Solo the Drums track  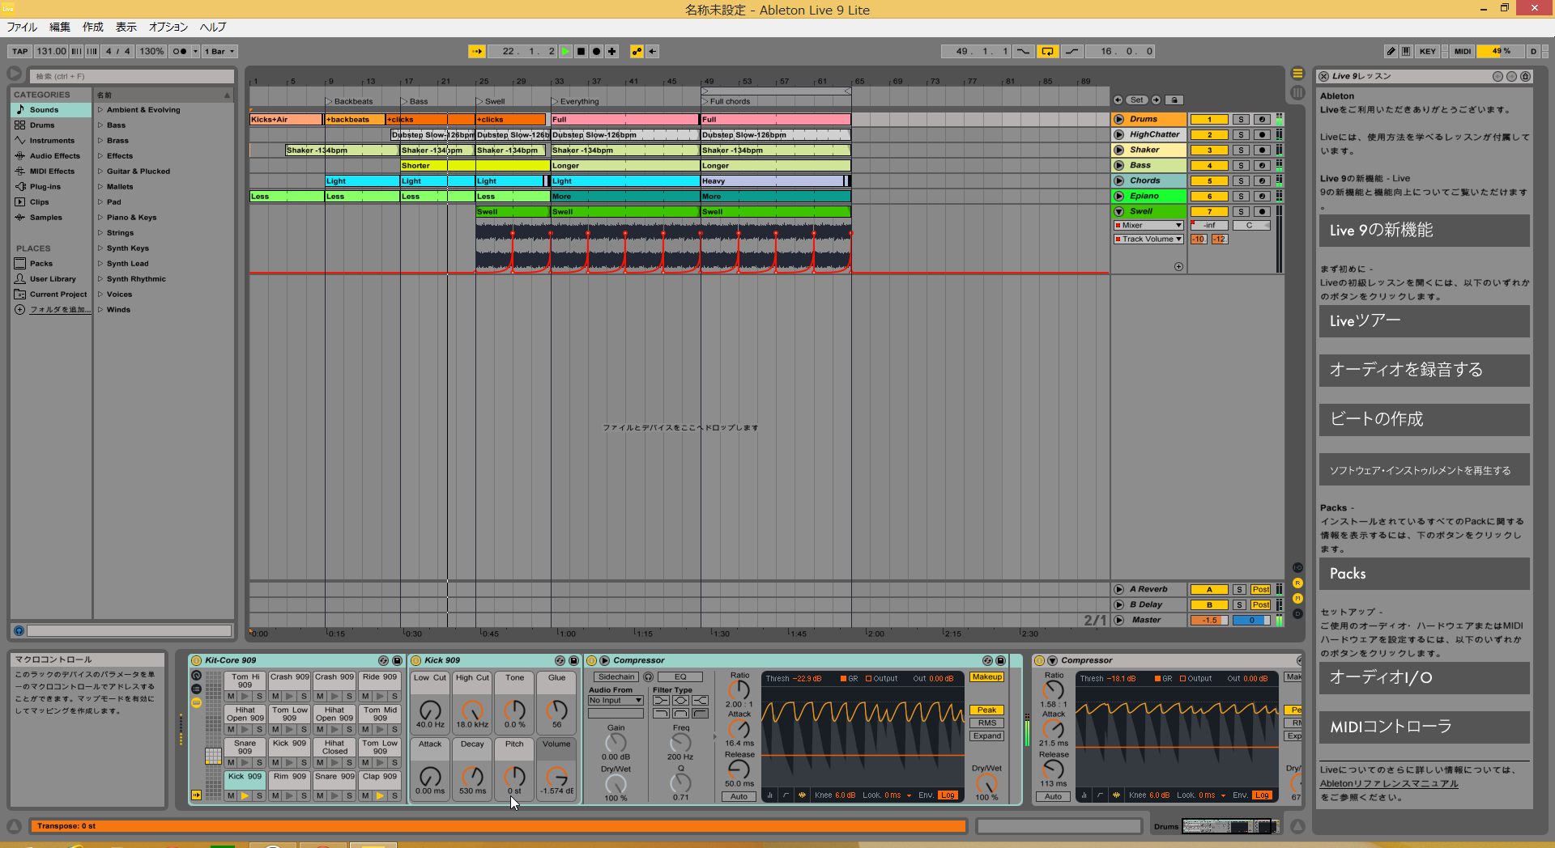click(x=1241, y=119)
